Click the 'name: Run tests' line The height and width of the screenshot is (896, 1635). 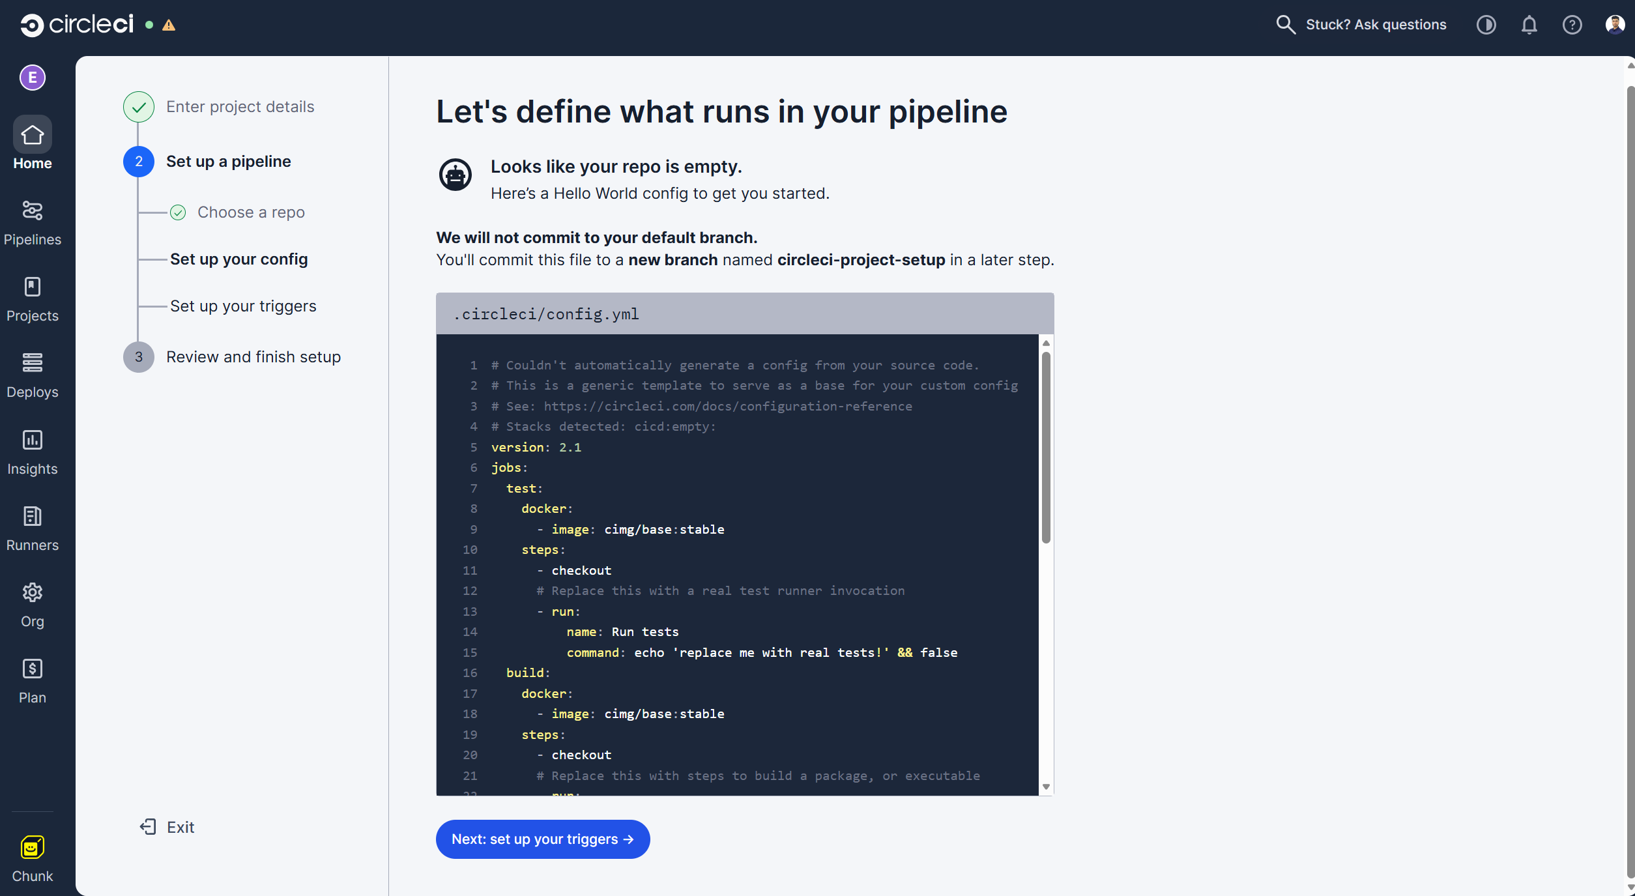click(622, 631)
